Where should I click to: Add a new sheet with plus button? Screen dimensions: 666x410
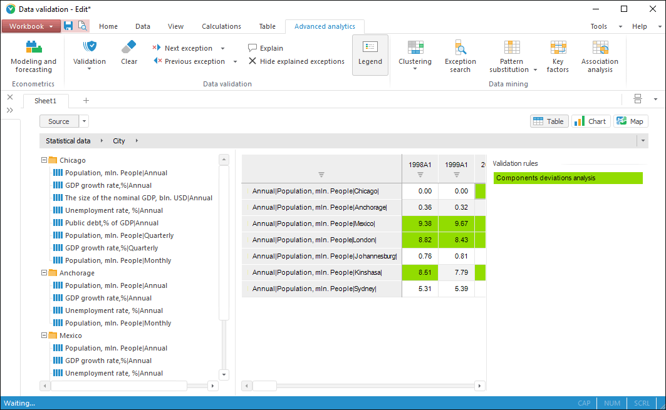pos(86,101)
